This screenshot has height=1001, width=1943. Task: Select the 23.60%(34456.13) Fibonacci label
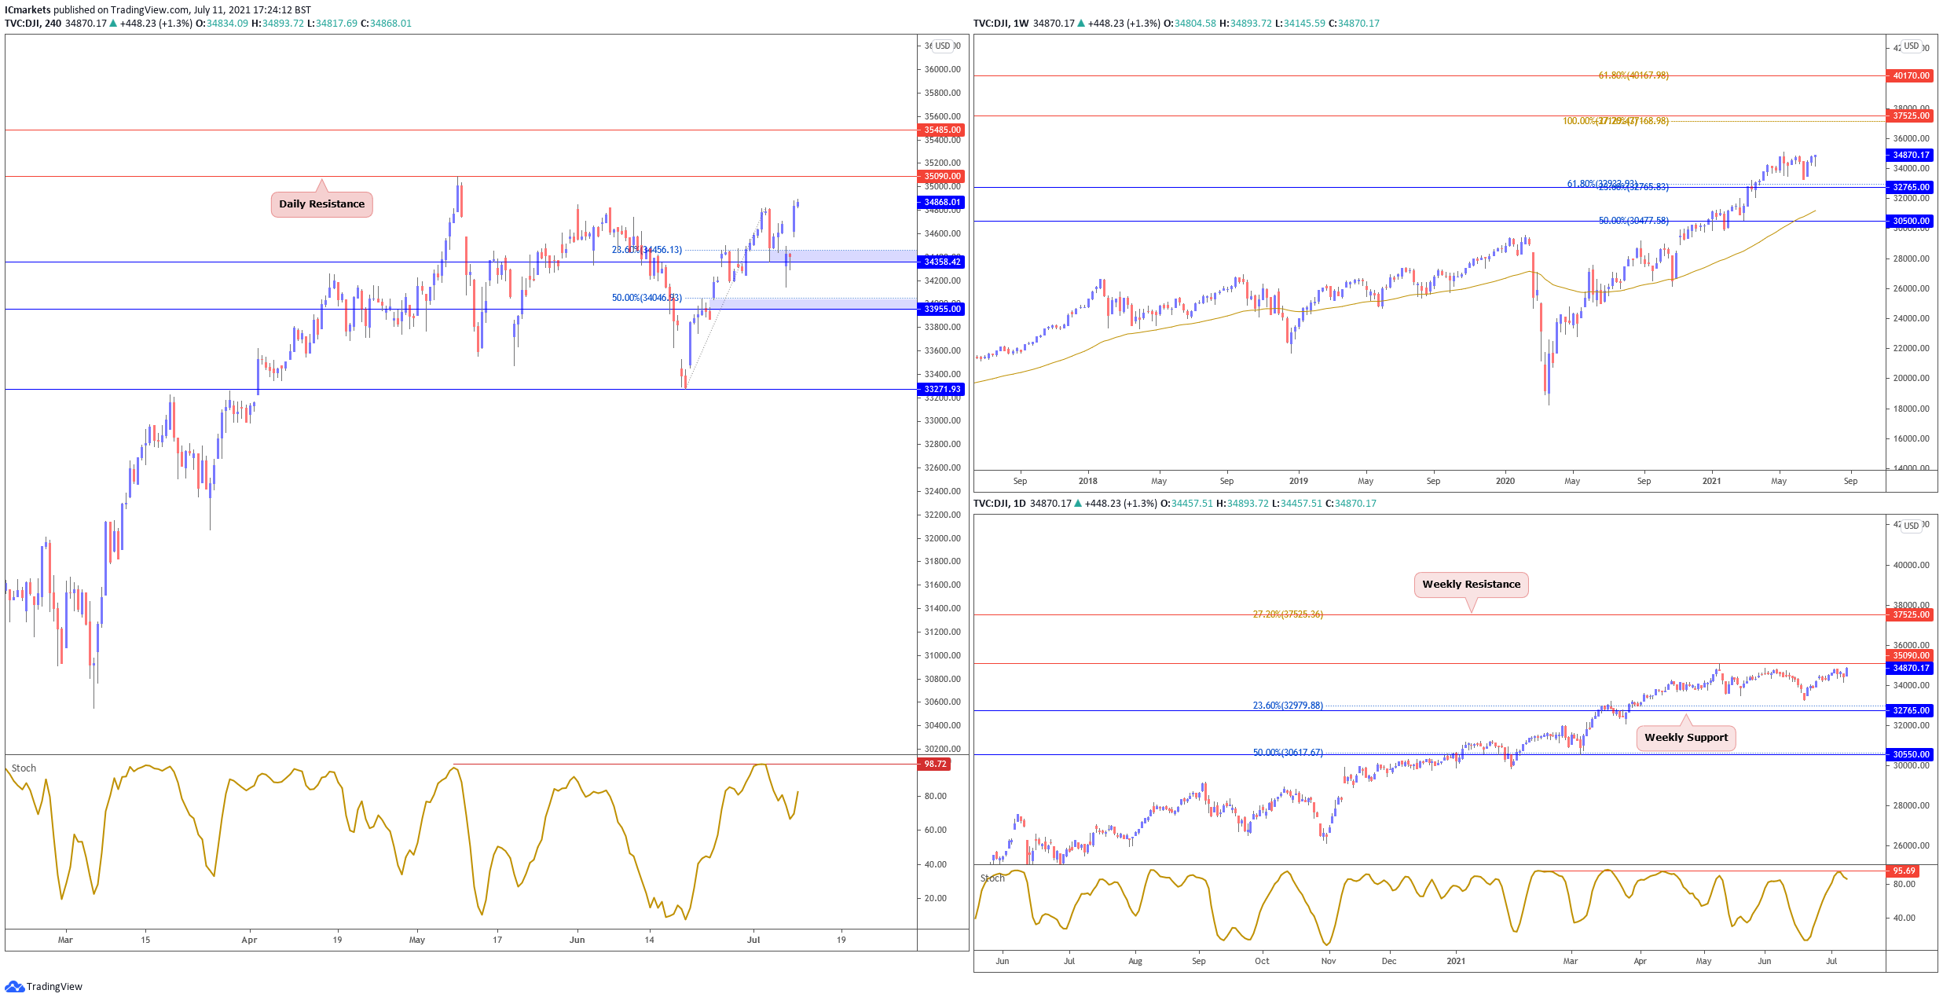click(647, 251)
